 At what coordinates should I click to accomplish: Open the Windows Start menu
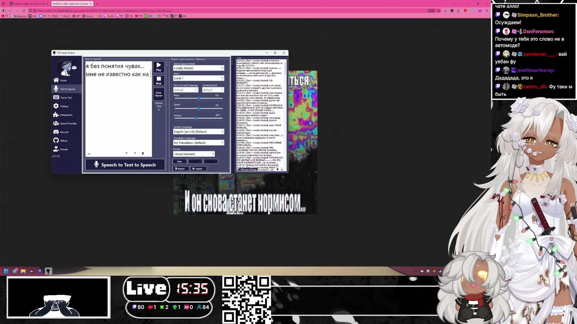pos(6,271)
